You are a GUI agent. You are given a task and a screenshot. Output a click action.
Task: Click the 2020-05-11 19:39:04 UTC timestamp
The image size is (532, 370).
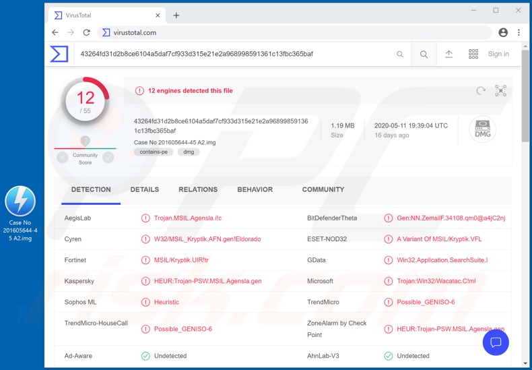(411, 125)
